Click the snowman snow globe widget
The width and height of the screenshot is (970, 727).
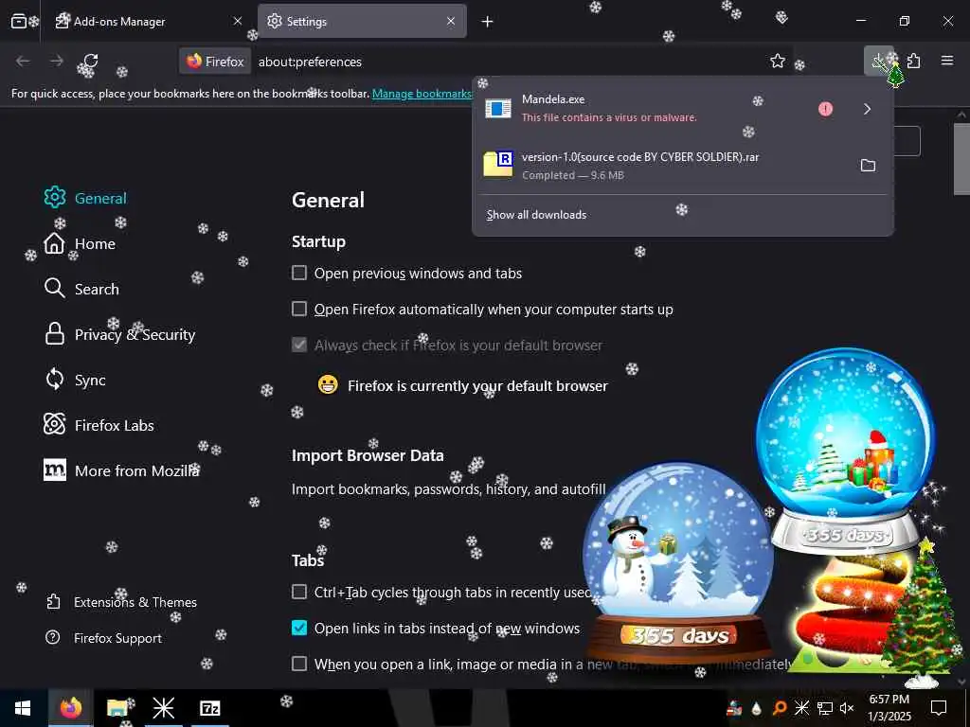click(678, 561)
